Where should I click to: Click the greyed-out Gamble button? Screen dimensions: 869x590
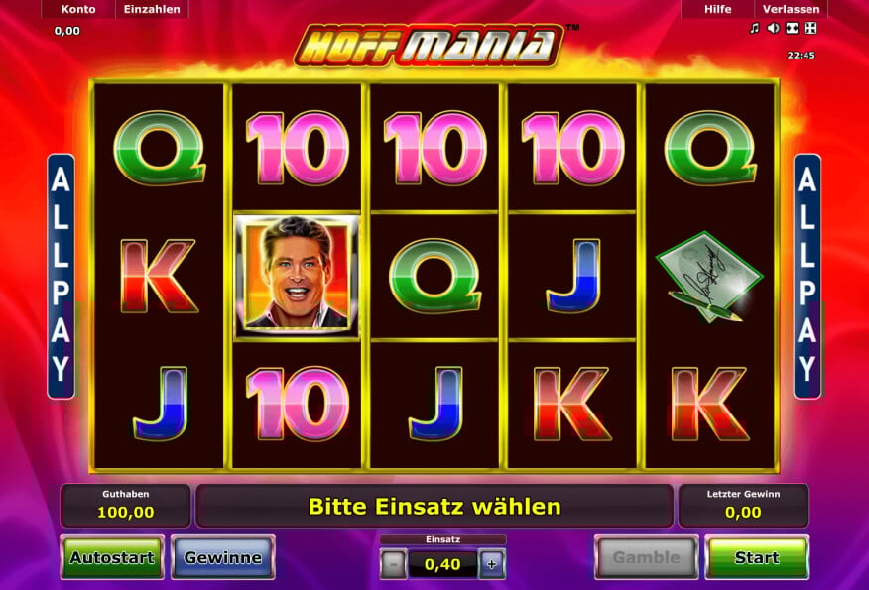[646, 557]
